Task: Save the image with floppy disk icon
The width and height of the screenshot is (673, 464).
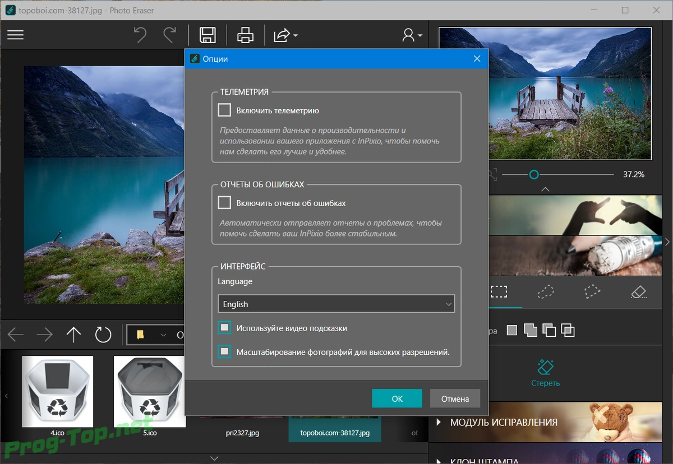Action: pyautogui.click(x=208, y=35)
